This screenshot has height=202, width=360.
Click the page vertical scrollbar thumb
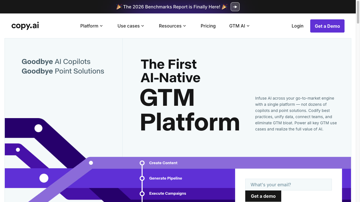point(358,13)
